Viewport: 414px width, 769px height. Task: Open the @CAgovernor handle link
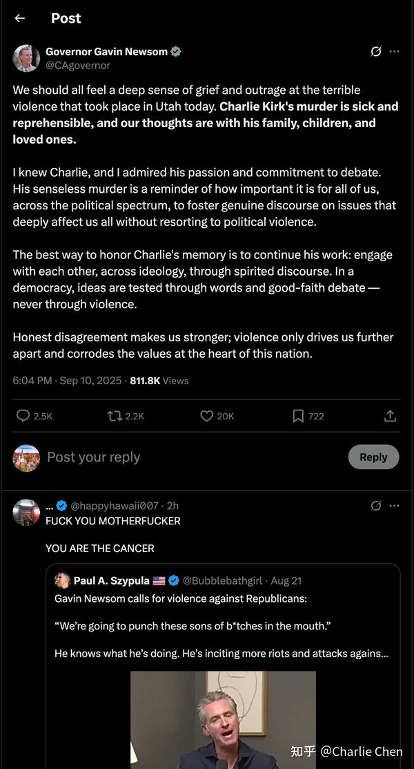pos(78,66)
